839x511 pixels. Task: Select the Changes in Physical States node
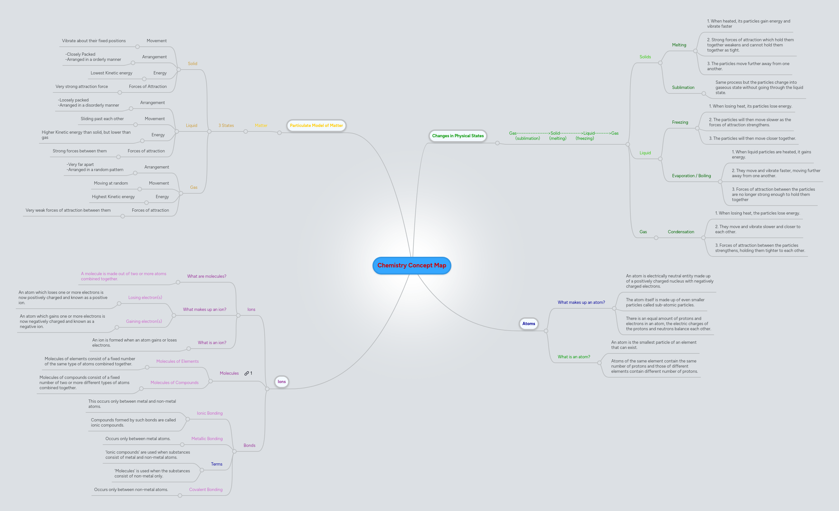click(x=457, y=136)
